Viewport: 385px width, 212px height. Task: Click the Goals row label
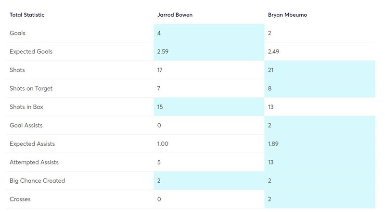point(17,33)
